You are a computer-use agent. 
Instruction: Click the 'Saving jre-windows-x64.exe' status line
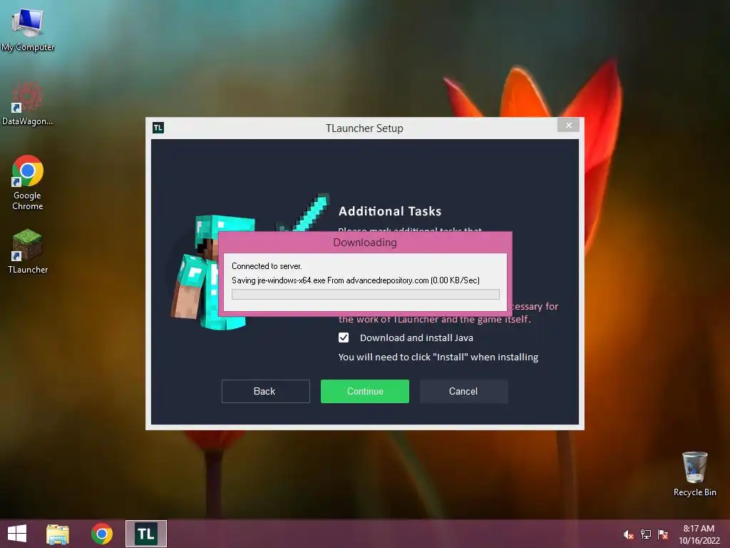pyautogui.click(x=356, y=280)
